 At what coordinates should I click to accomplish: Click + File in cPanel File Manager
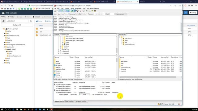click(x=3, y=17)
